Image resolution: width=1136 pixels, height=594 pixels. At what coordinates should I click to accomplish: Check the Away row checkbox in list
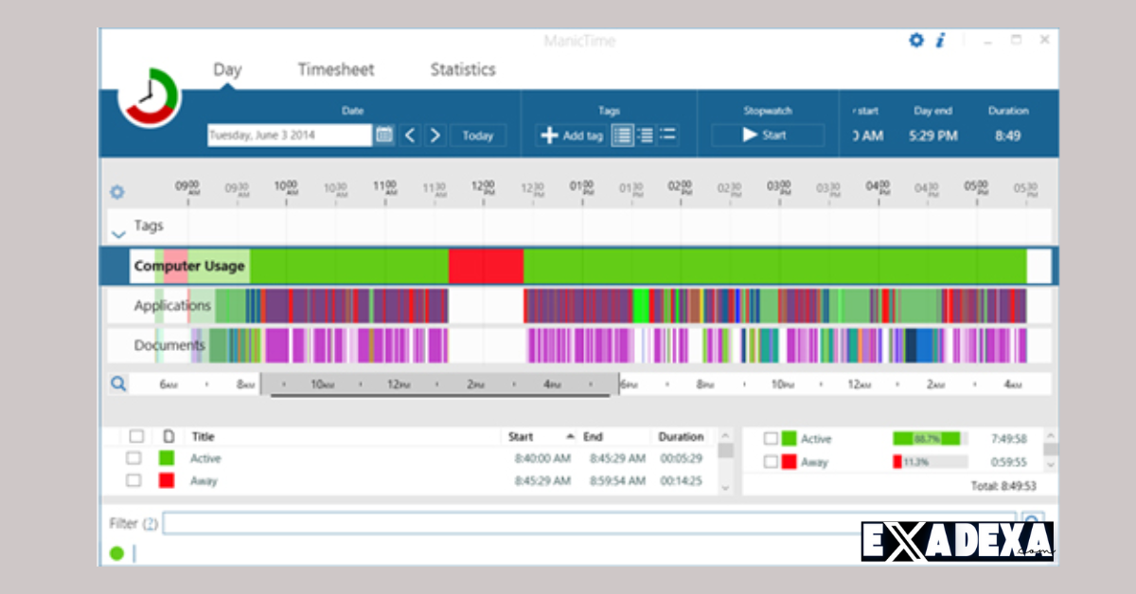coord(134,480)
